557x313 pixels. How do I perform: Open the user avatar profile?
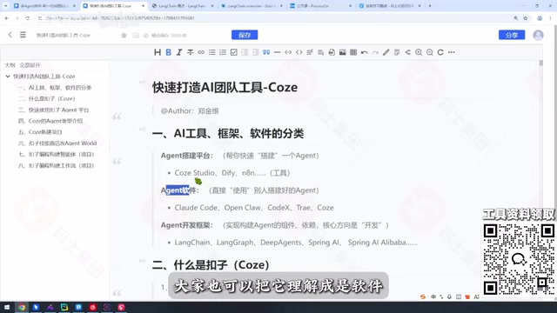tap(538, 35)
